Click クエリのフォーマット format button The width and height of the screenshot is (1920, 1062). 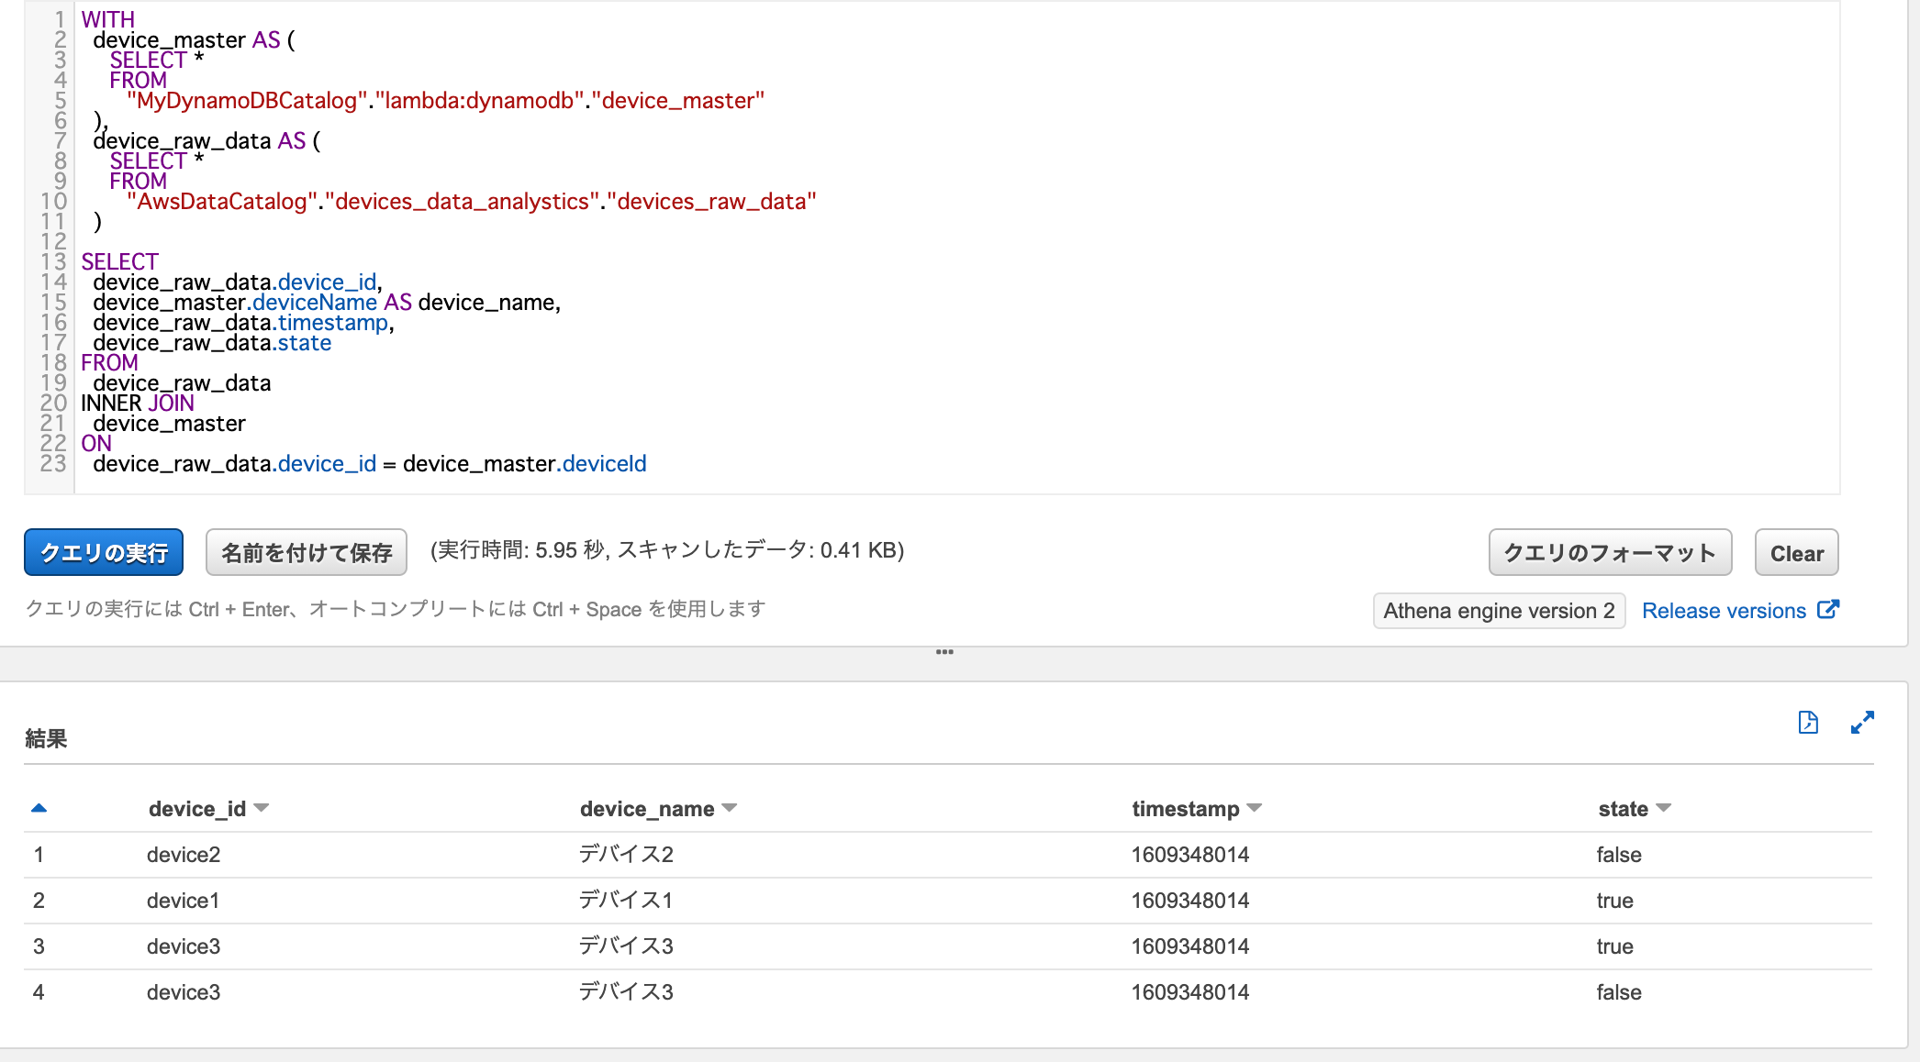(1610, 553)
